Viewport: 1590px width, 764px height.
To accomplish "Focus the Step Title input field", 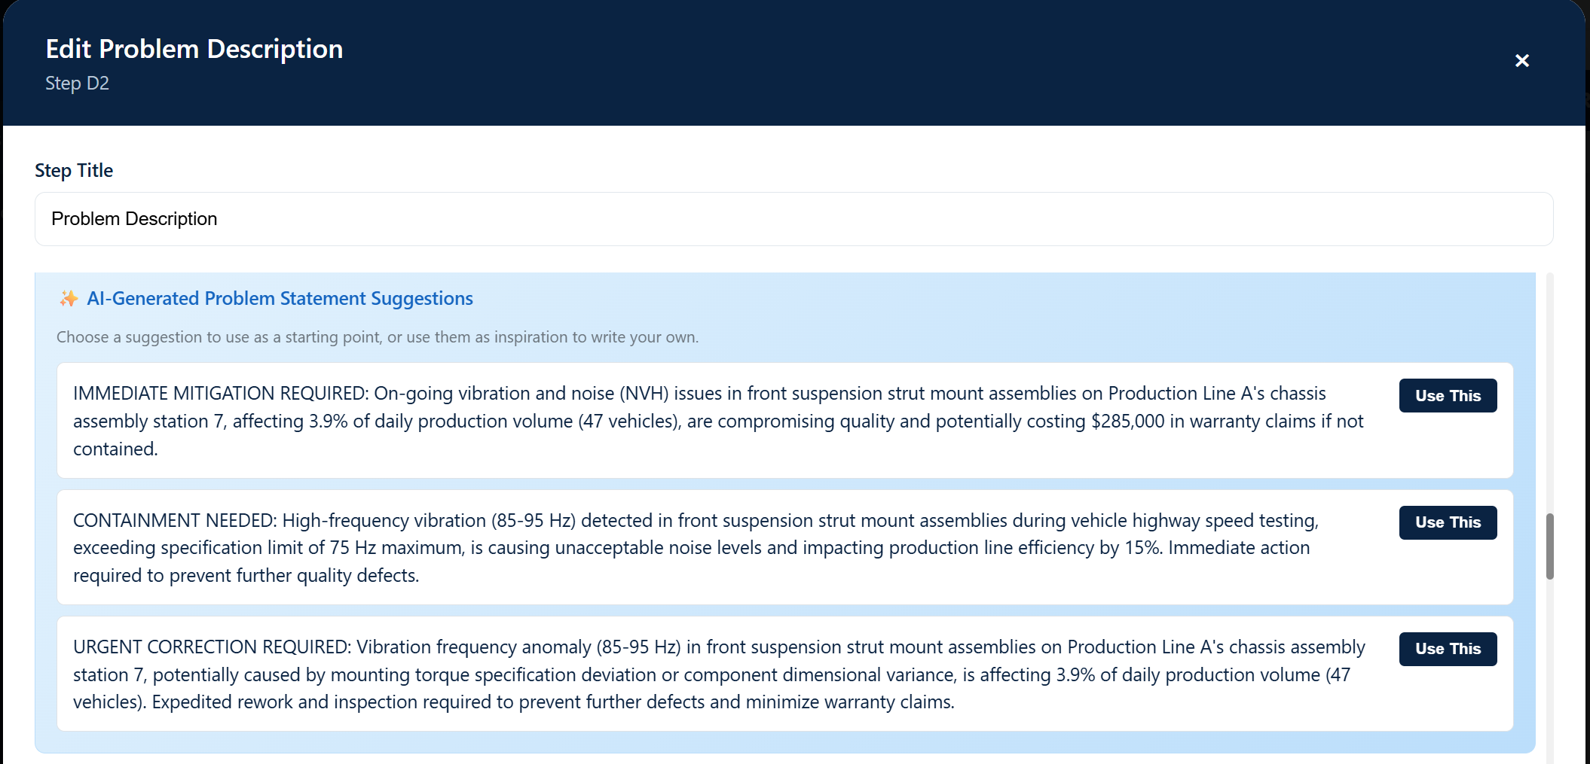I will 793,219.
